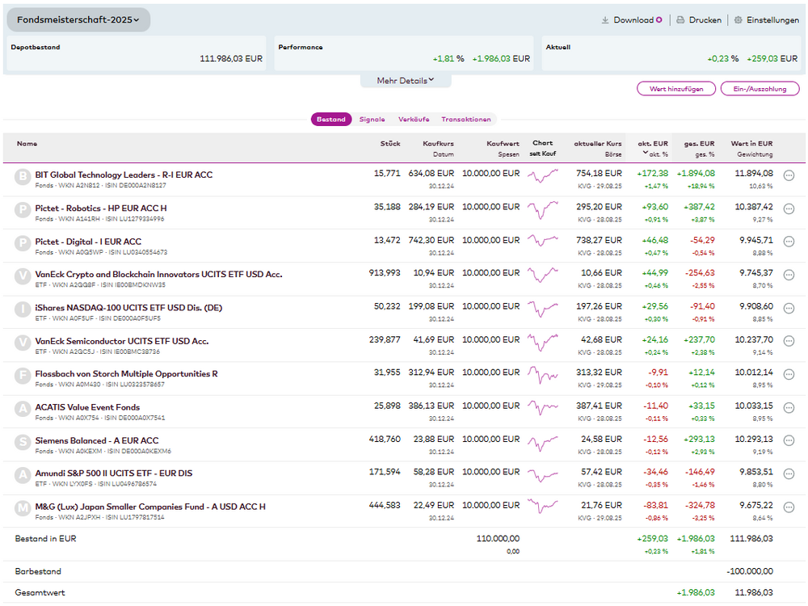Switch to the Signale tab
Screen dimensions: 808x606
[372, 120]
